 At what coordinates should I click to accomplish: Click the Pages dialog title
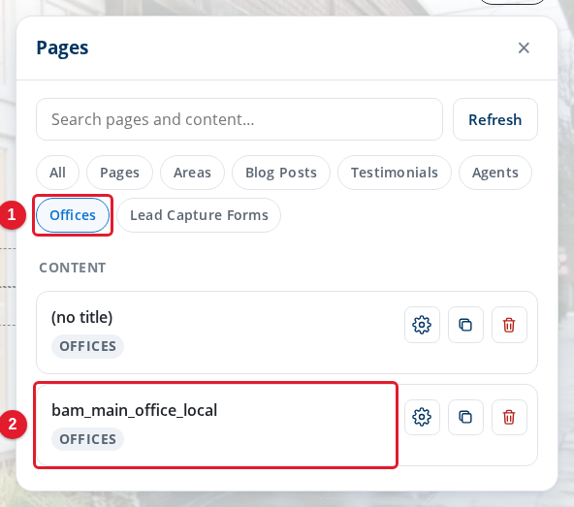pyautogui.click(x=62, y=48)
